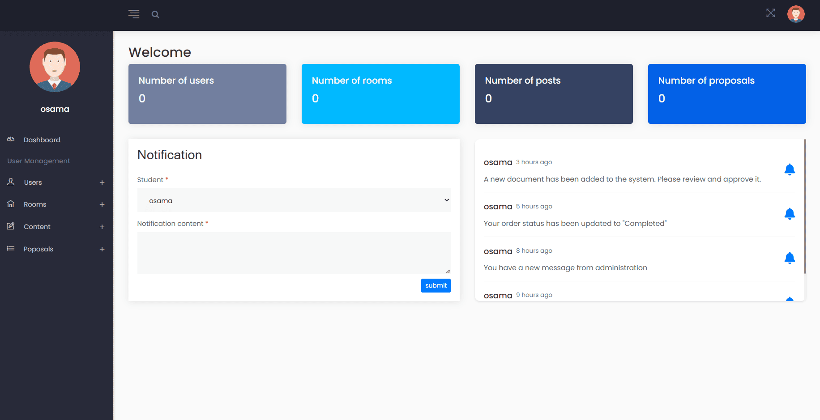Go to Dashboard in sidebar
Image resolution: width=820 pixels, height=420 pixels.
click(x=42, y=140)
